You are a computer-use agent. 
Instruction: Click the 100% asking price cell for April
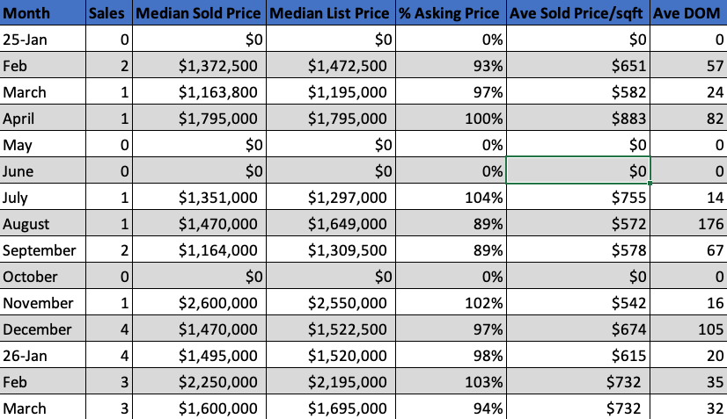point(450,119)
